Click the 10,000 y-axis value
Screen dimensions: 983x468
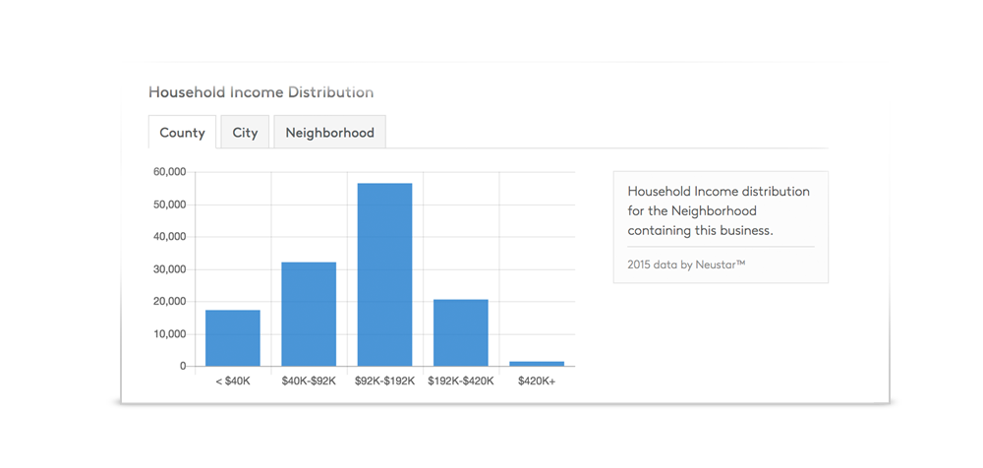tap(169, 334)
